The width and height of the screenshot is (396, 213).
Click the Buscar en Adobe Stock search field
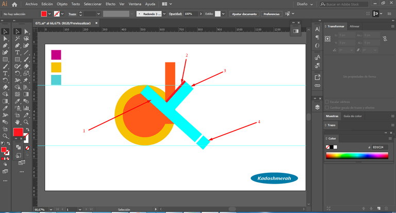344,4
